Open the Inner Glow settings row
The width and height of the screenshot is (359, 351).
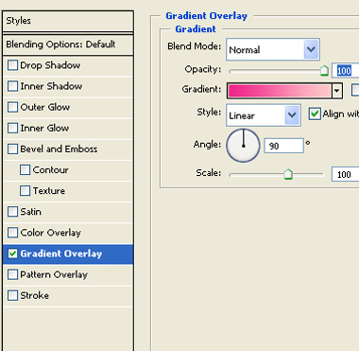click(68, 128)
